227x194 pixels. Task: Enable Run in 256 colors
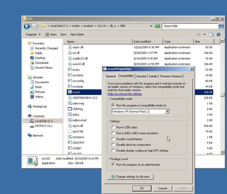(x=113, y=127)
